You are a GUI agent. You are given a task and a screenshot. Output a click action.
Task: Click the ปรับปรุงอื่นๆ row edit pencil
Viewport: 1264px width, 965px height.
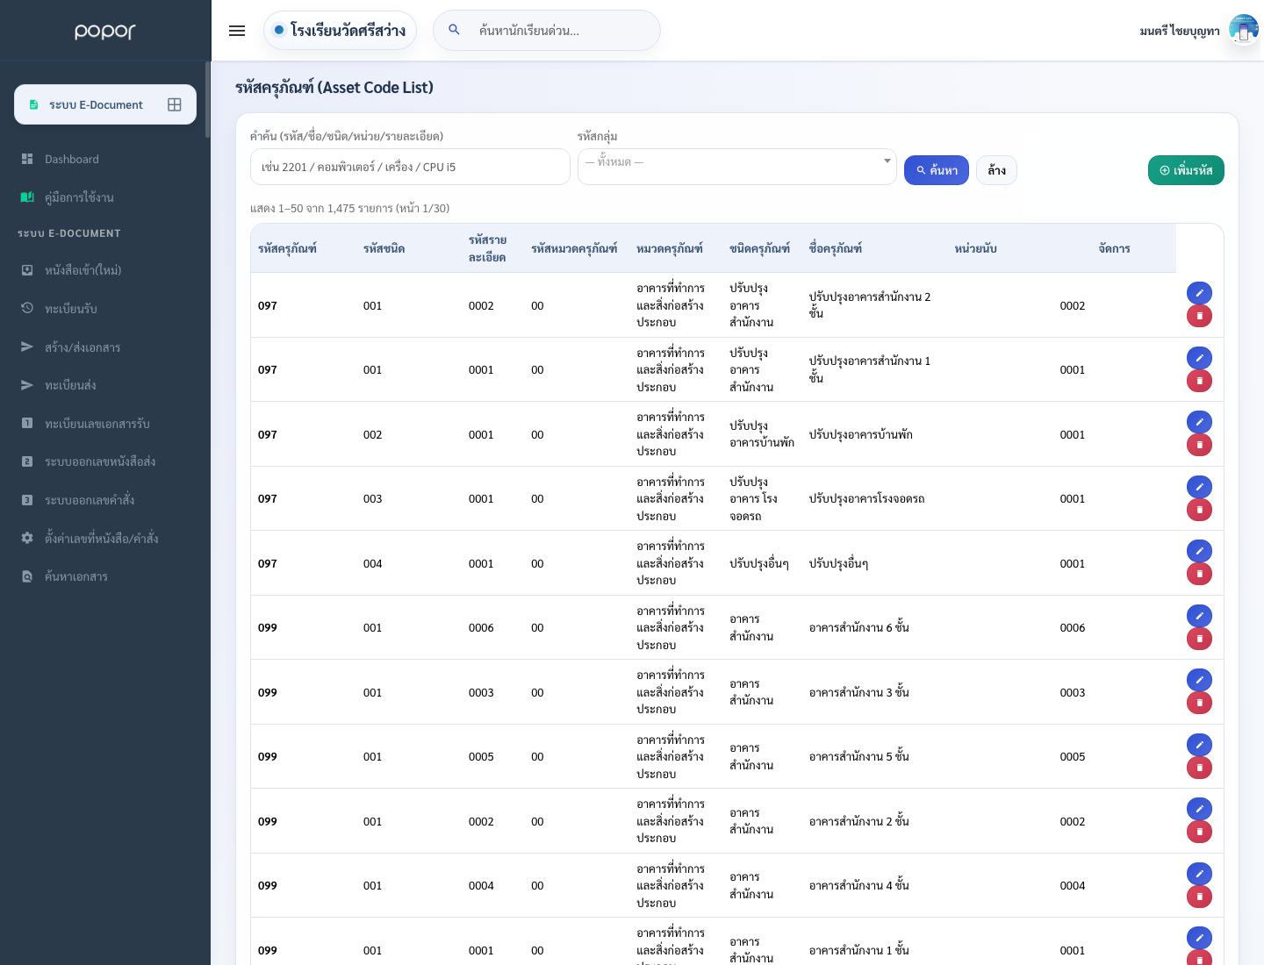point(1199,551)
